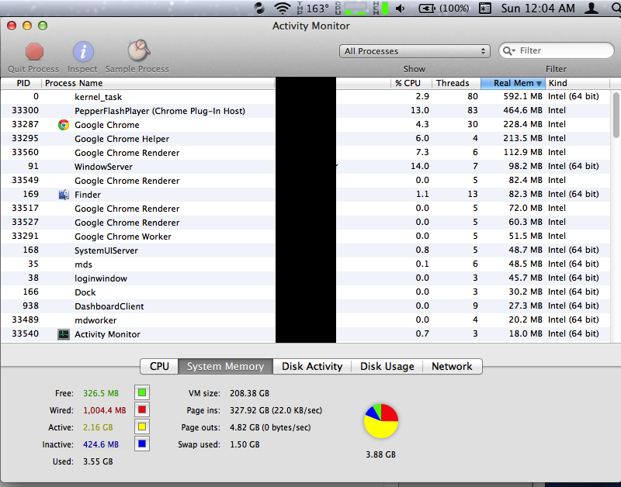Viewport: 621px width, 487px height.
Task: Click the 208.38 GB VM size value
Action: [249, 393]
